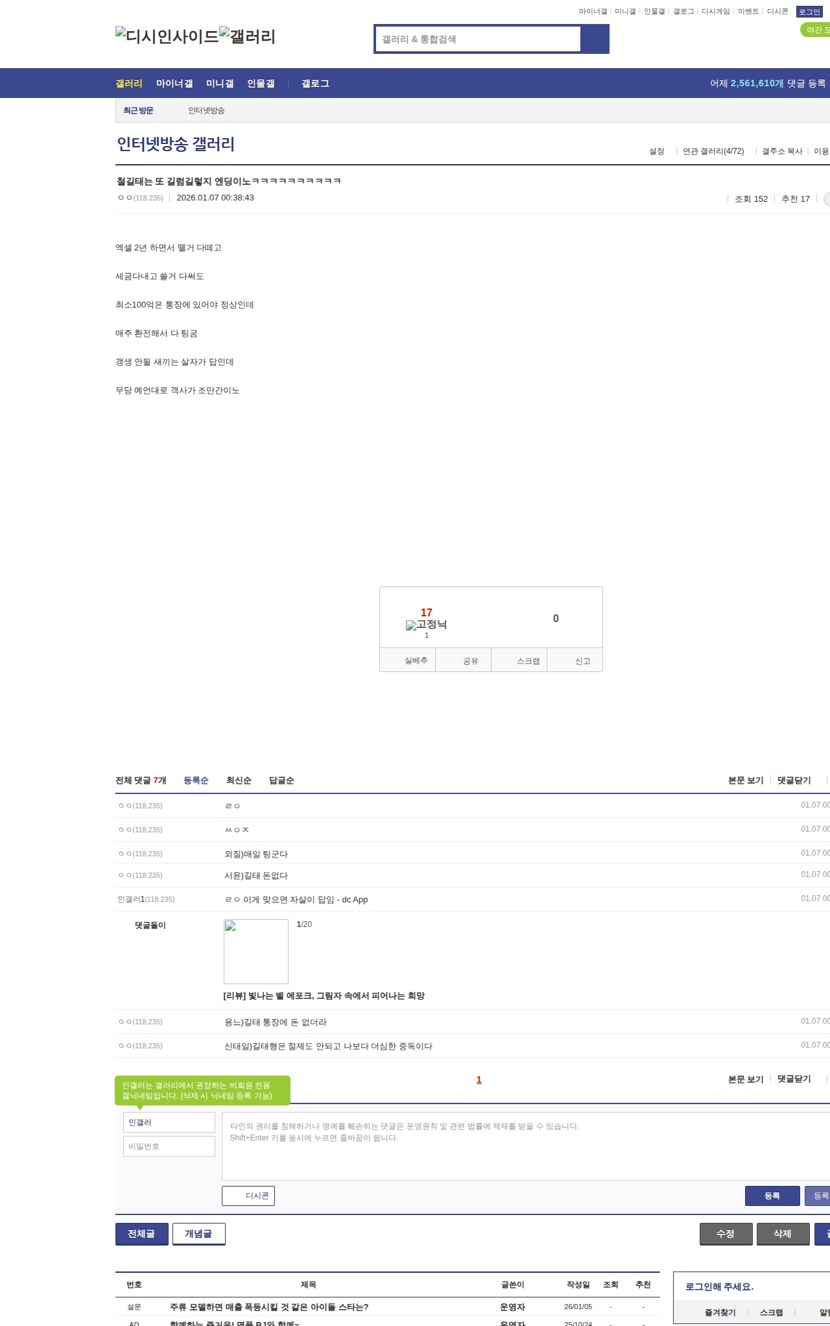Open 디시콘 top link
The image size is (830, 1326).
(777, 12)
